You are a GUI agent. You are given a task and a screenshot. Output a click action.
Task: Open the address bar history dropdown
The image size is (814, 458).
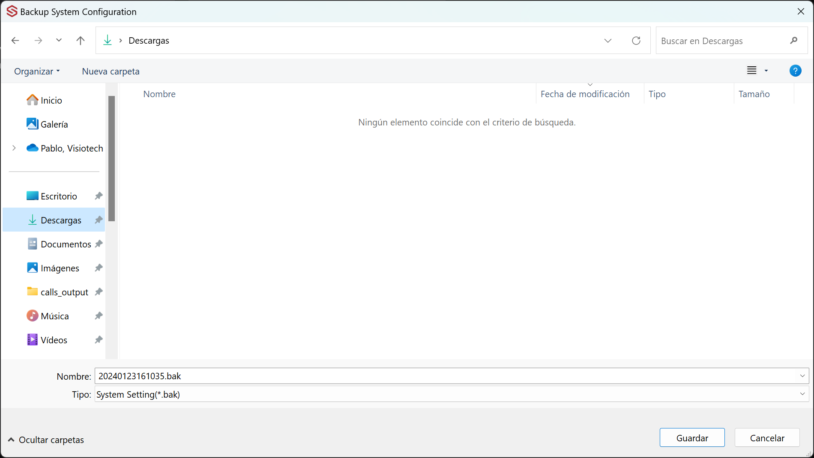pos(608,40)
